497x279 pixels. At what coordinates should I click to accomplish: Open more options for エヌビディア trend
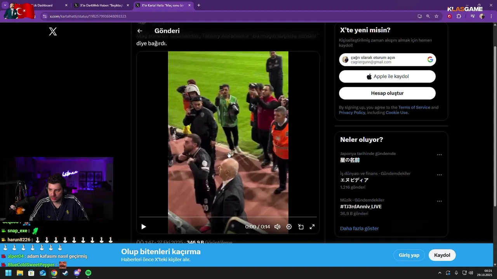(439, 175)
